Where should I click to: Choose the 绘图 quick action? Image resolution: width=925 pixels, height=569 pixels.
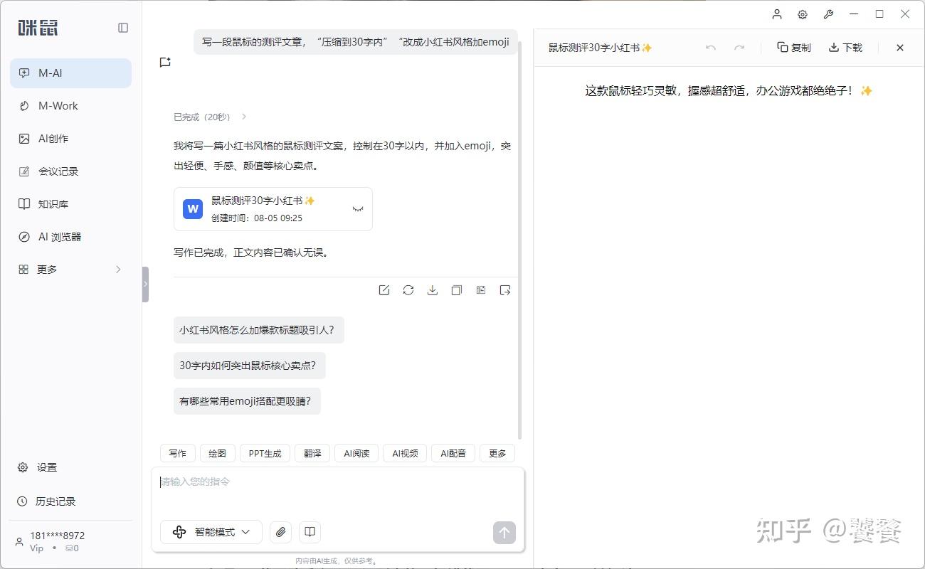click(218, 453)
